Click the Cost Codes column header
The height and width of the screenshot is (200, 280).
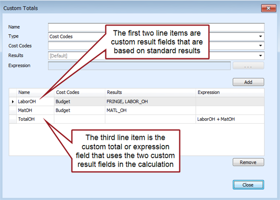click(79, 92)
